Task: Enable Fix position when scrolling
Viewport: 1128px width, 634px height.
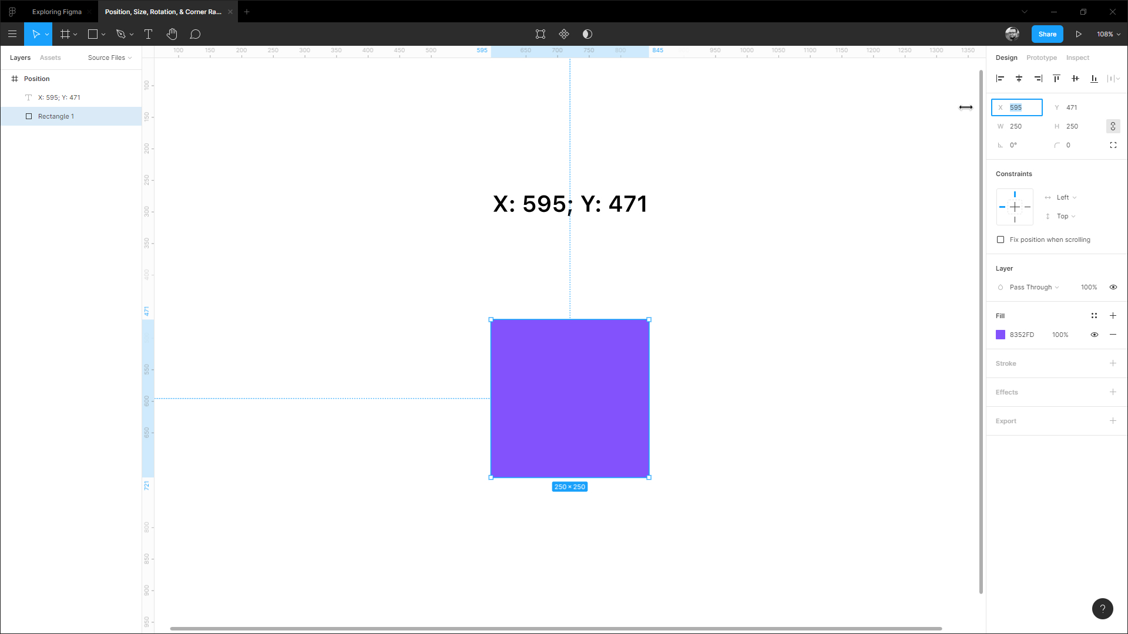Action: pyautogui.click(x=1001, y=240)
